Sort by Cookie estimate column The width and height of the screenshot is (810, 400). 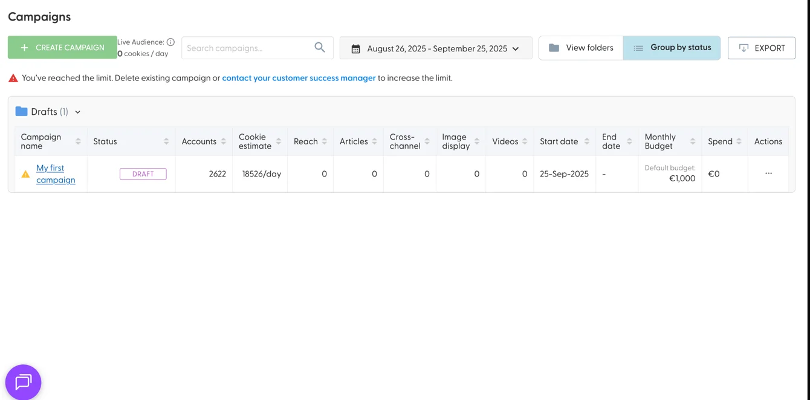pyautogui.click(x=279, y=141)
